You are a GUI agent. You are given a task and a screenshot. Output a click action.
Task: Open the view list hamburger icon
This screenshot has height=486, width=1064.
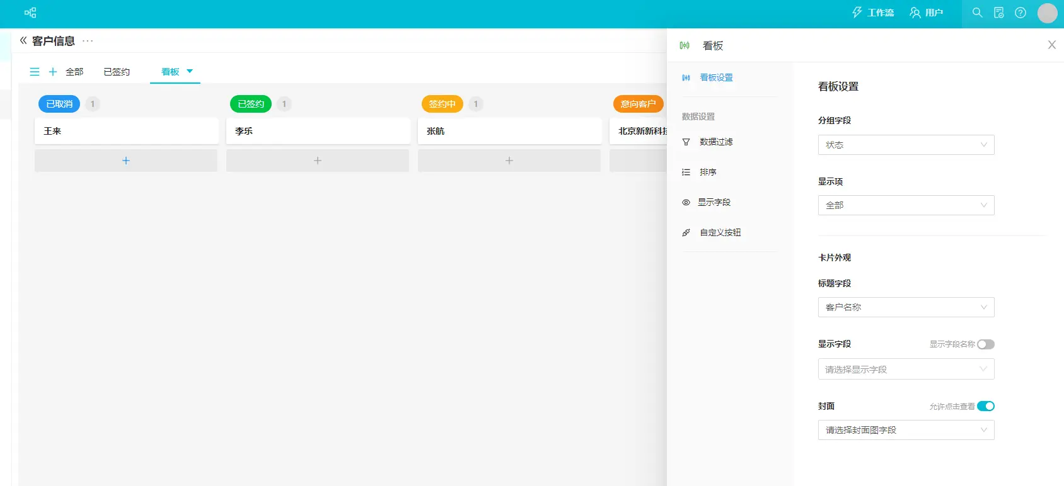point(35,72)
